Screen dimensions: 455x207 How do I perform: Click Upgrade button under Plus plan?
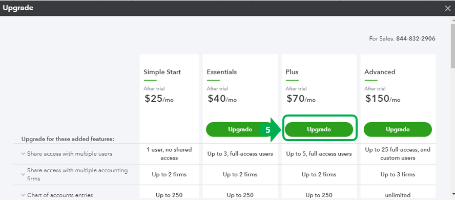click(319, 129)
